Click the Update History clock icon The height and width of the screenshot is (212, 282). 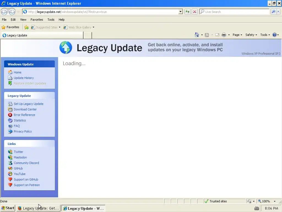tap(10, 78)
